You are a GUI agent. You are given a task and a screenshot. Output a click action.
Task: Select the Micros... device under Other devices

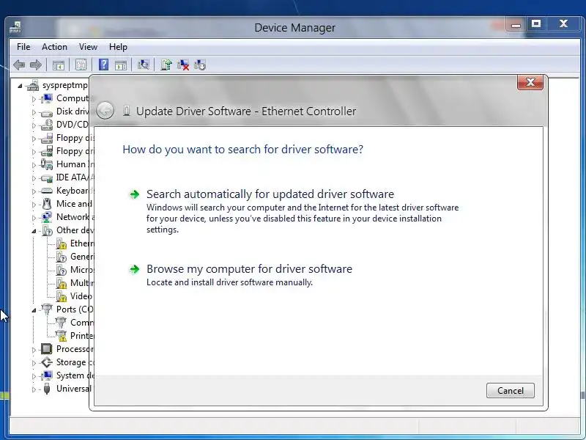(75, 270)
